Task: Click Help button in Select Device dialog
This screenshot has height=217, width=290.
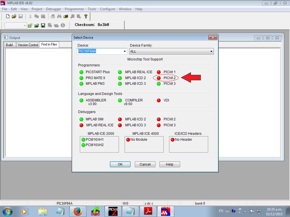Action: click(x=170, y=164)
